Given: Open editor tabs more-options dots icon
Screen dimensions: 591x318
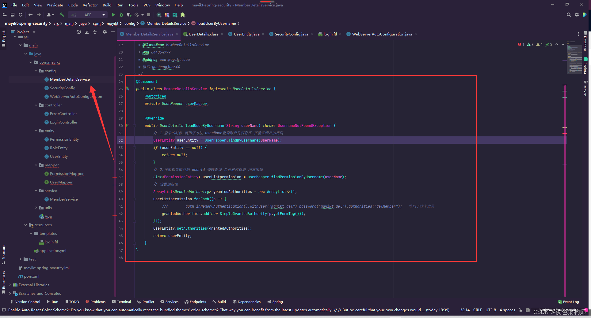Looking at the screenshot, I should coord(578,34).
